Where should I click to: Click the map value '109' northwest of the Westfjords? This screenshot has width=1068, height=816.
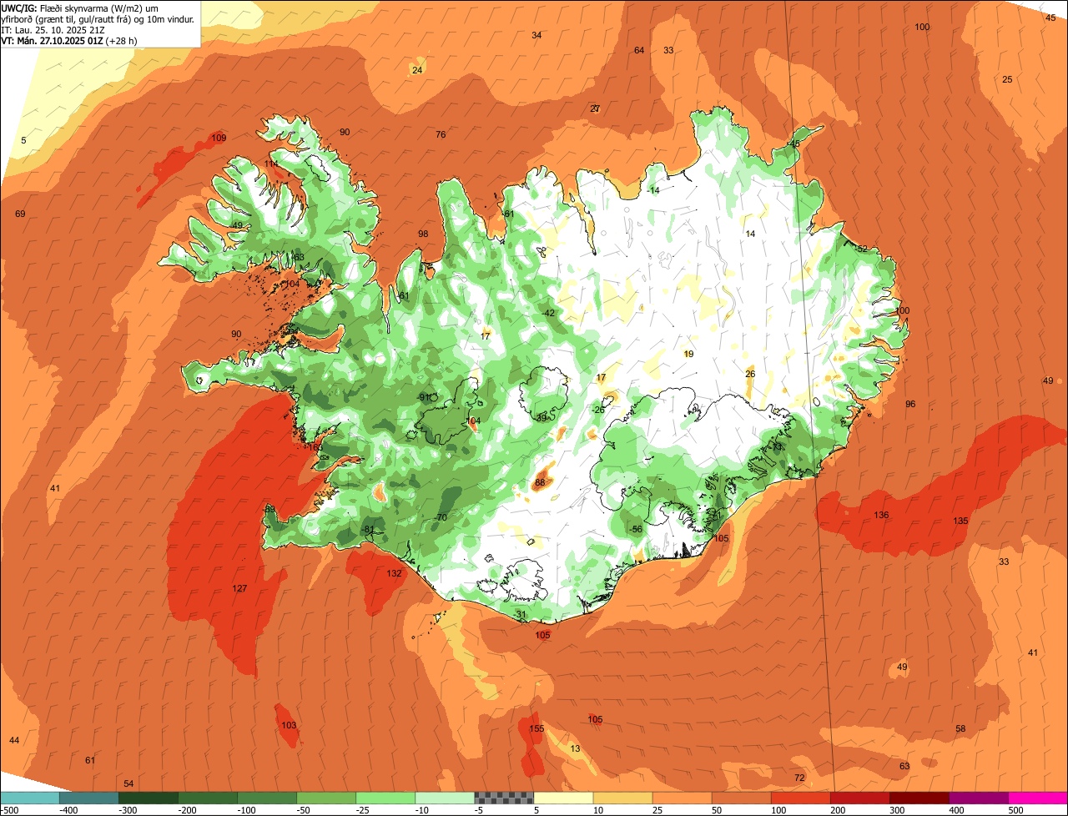point(219,138)
